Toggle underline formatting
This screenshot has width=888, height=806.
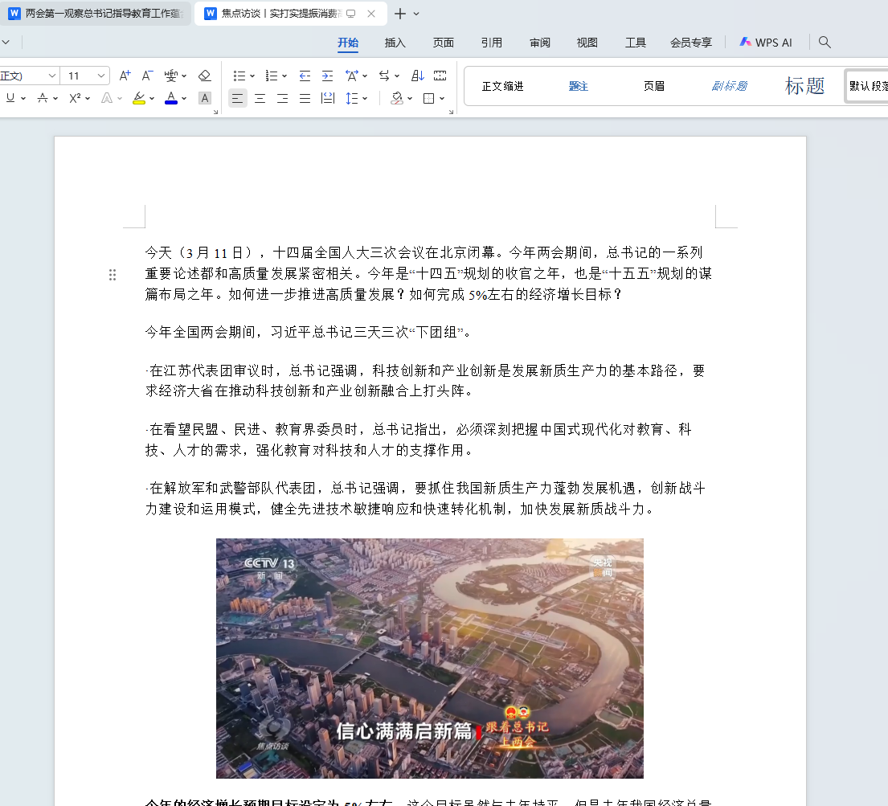pyautogui.click(x=10, y=98)
